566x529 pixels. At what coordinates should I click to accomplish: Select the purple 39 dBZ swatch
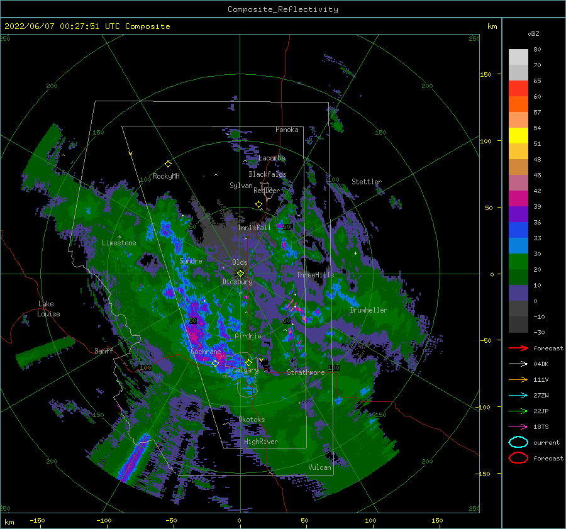(518, 214)
